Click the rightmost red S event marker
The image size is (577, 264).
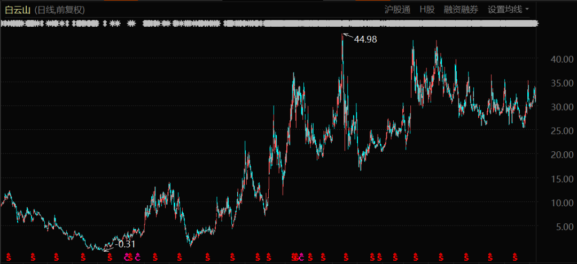click(516, 257)
